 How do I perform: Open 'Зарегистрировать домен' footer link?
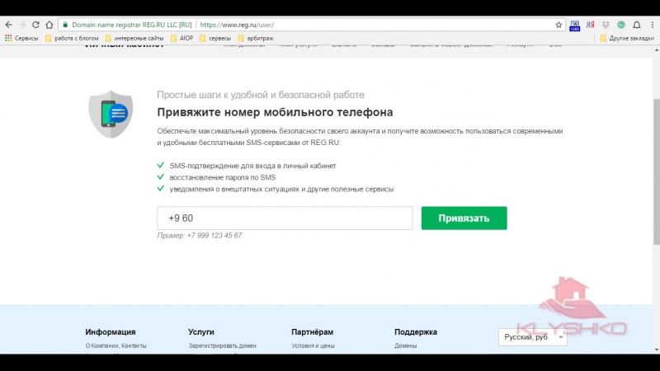[222, 345]
